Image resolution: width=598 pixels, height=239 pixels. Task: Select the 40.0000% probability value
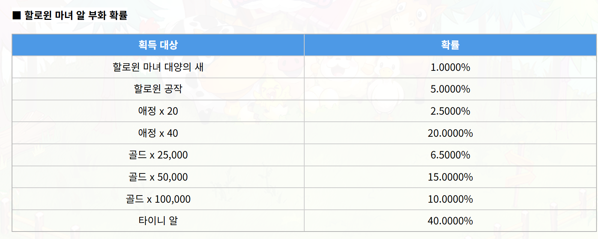click(x=450, y=221)
